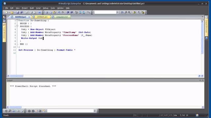Click the Outdent lines icon

tap(72, 12)
